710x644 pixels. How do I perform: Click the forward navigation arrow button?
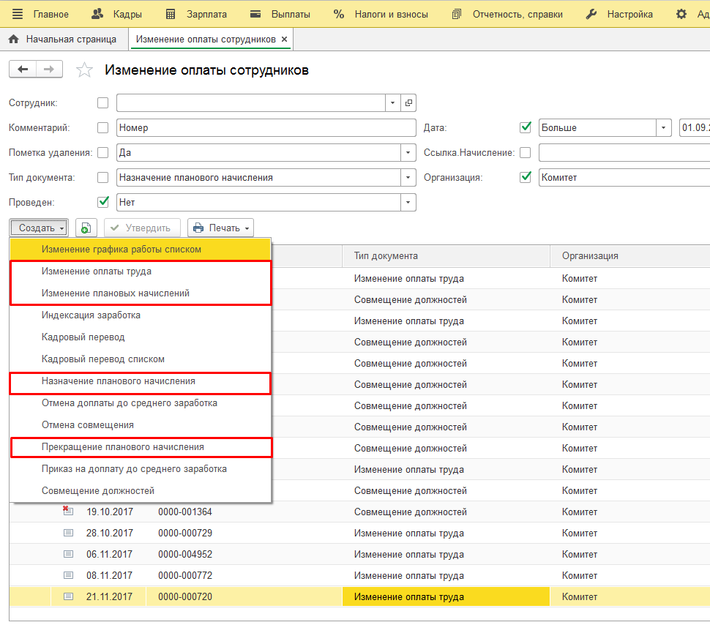click(49, 70)
